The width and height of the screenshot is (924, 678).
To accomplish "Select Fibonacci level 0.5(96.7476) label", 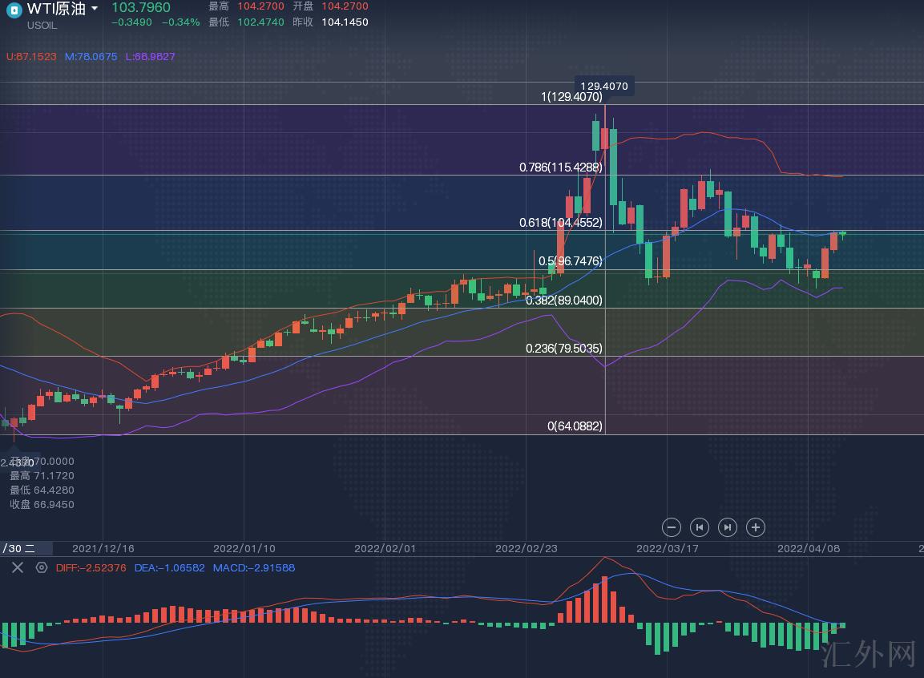I will click(x=571, y=261).
